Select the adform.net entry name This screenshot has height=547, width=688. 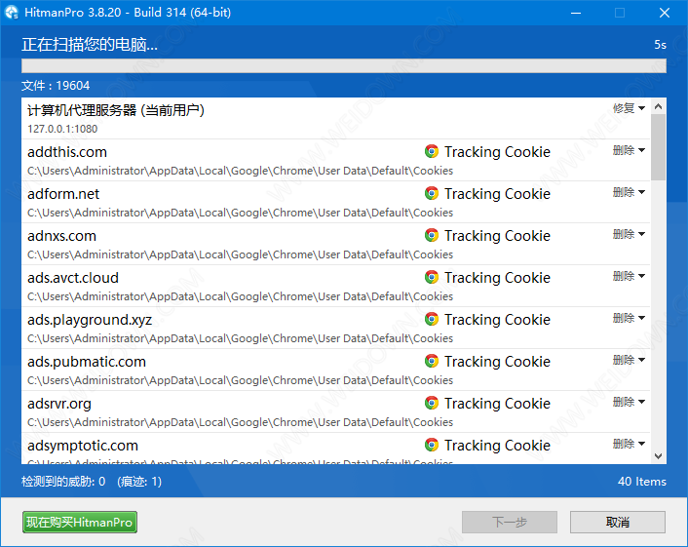[63, 194]
